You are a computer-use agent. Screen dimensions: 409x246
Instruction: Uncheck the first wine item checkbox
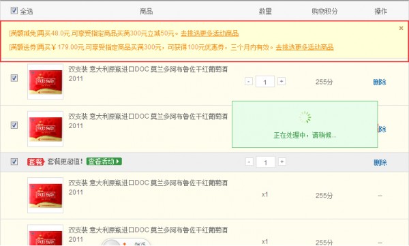[14, 78]
